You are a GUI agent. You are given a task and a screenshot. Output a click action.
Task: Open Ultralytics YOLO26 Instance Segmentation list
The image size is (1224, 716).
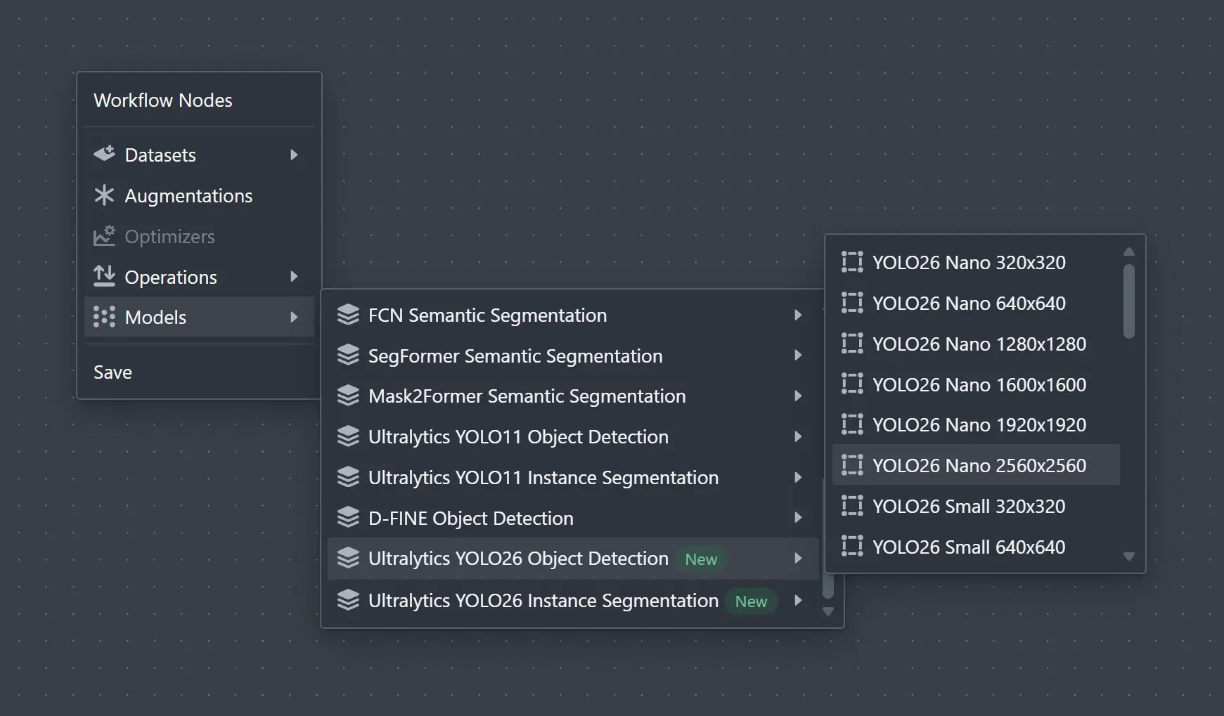point(573,600)
